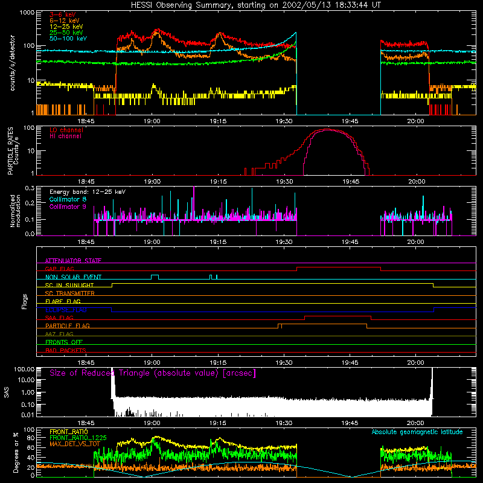
Task: Click the PARTICLE_FLAG label
Action: click(68, 326)
